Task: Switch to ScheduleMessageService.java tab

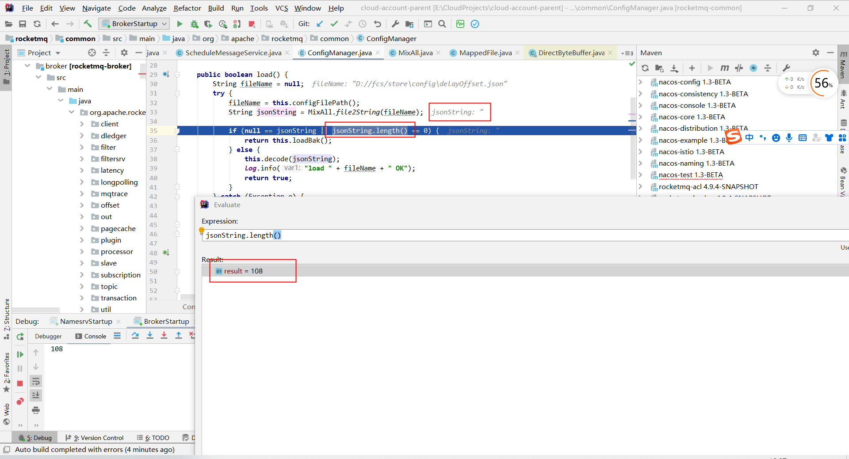Action: coord(233,53)
